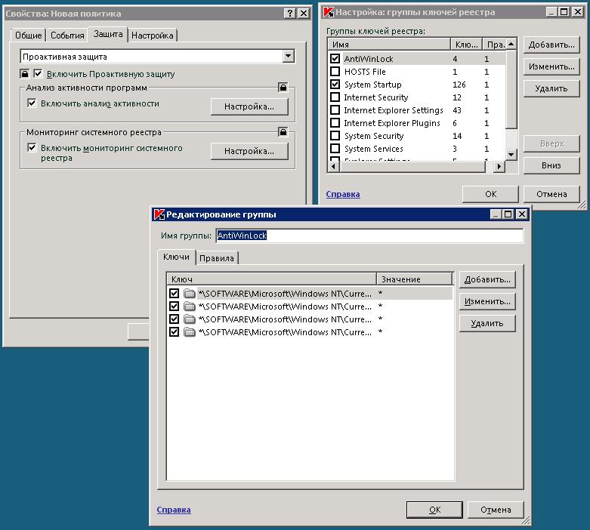Click Kaspersky icon in Настройка registry groups title
The height and width of the screenshot is (530, 590).
[329, 12]
